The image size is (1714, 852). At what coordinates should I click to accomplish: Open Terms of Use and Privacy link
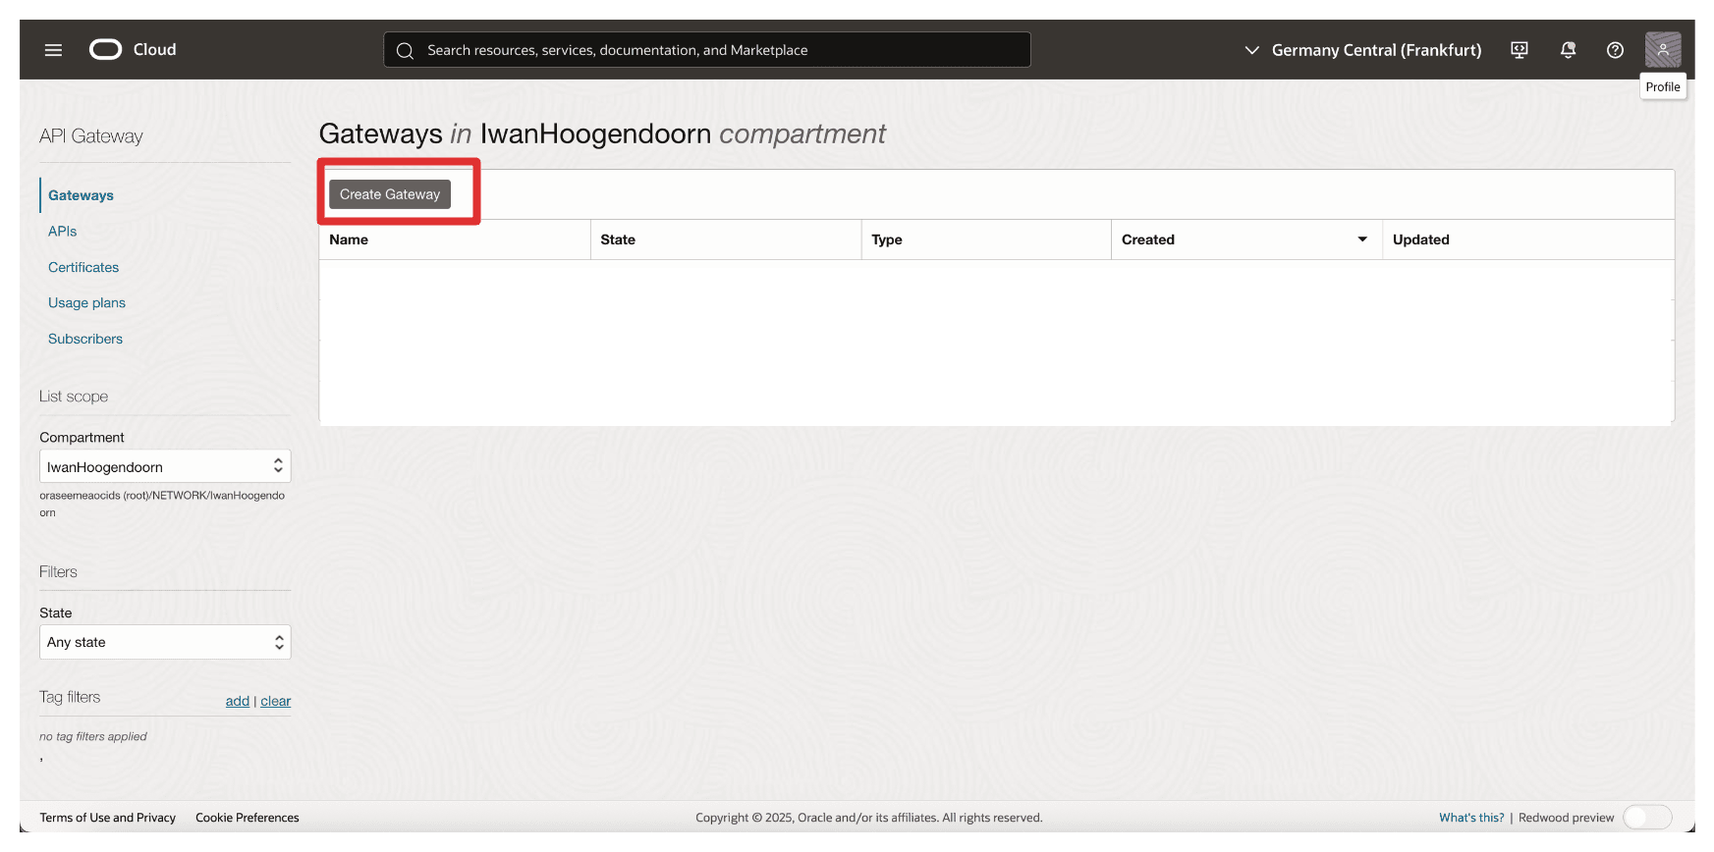(108, 818)
